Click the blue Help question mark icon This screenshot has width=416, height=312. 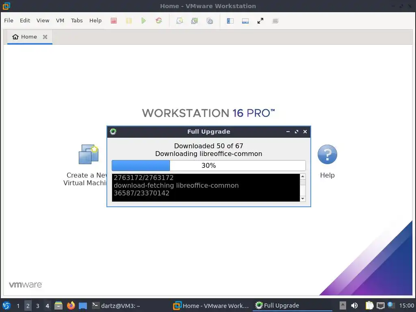pyautogui.click(x=327, y=154)
